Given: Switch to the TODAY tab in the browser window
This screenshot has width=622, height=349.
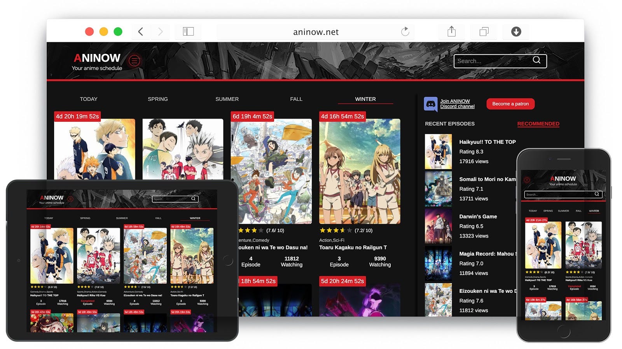Looking at the screenshot, I should coord(89,99).
